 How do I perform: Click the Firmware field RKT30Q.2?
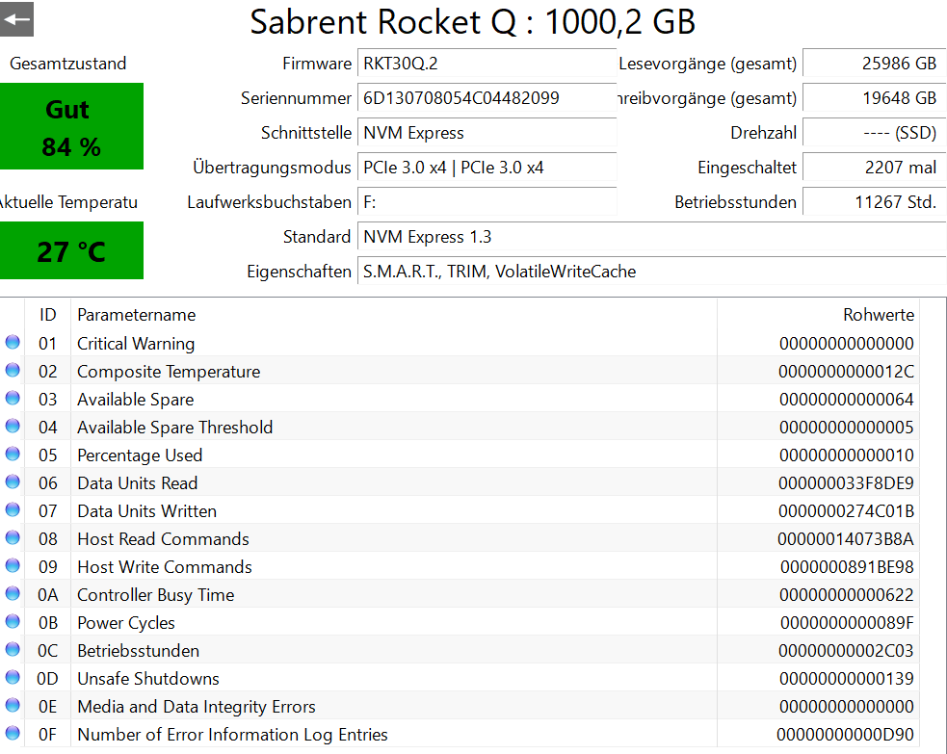(x=487, y=64)
